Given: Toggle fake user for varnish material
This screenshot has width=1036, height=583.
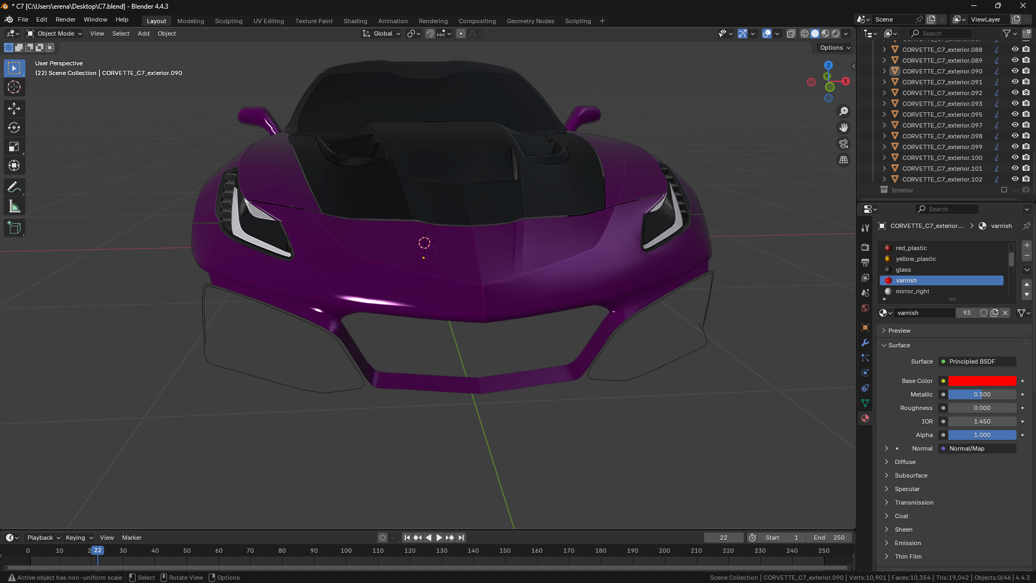Looking at the screenshot, I should [x=984, y=313].
